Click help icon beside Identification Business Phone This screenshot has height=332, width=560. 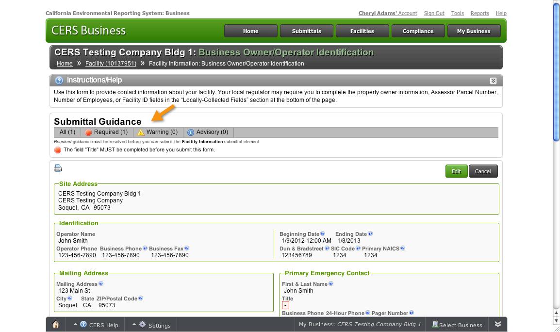145,248
